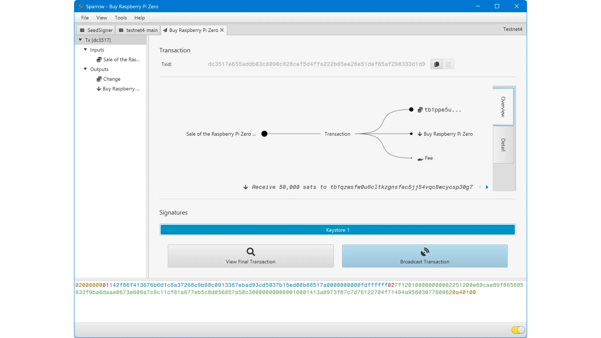Close the Buy Raspberry Pi Zero tab
Screen dimensions: 601x338
222,30
